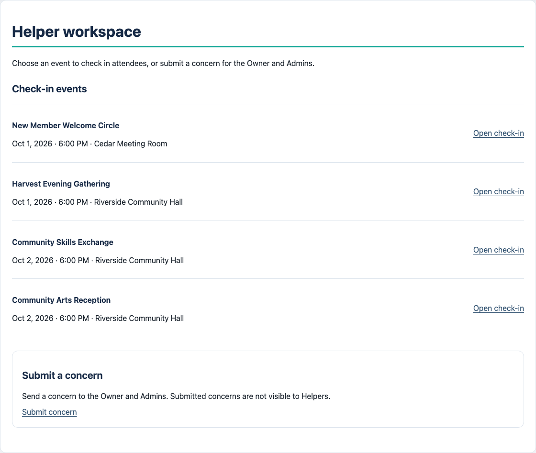Select the Community Skills Exchange title
Viewport: 536px width, 453px height.
pos(63,242)
